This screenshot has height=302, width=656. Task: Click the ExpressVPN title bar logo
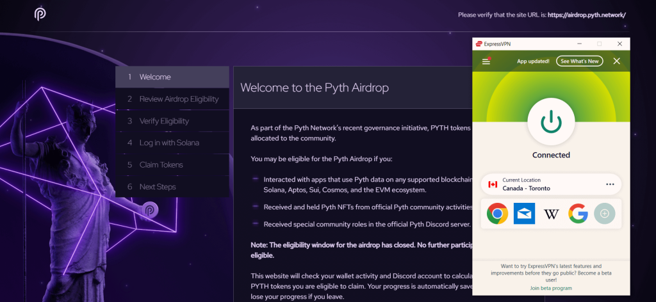pyautogui.click(x=479, y=44)
